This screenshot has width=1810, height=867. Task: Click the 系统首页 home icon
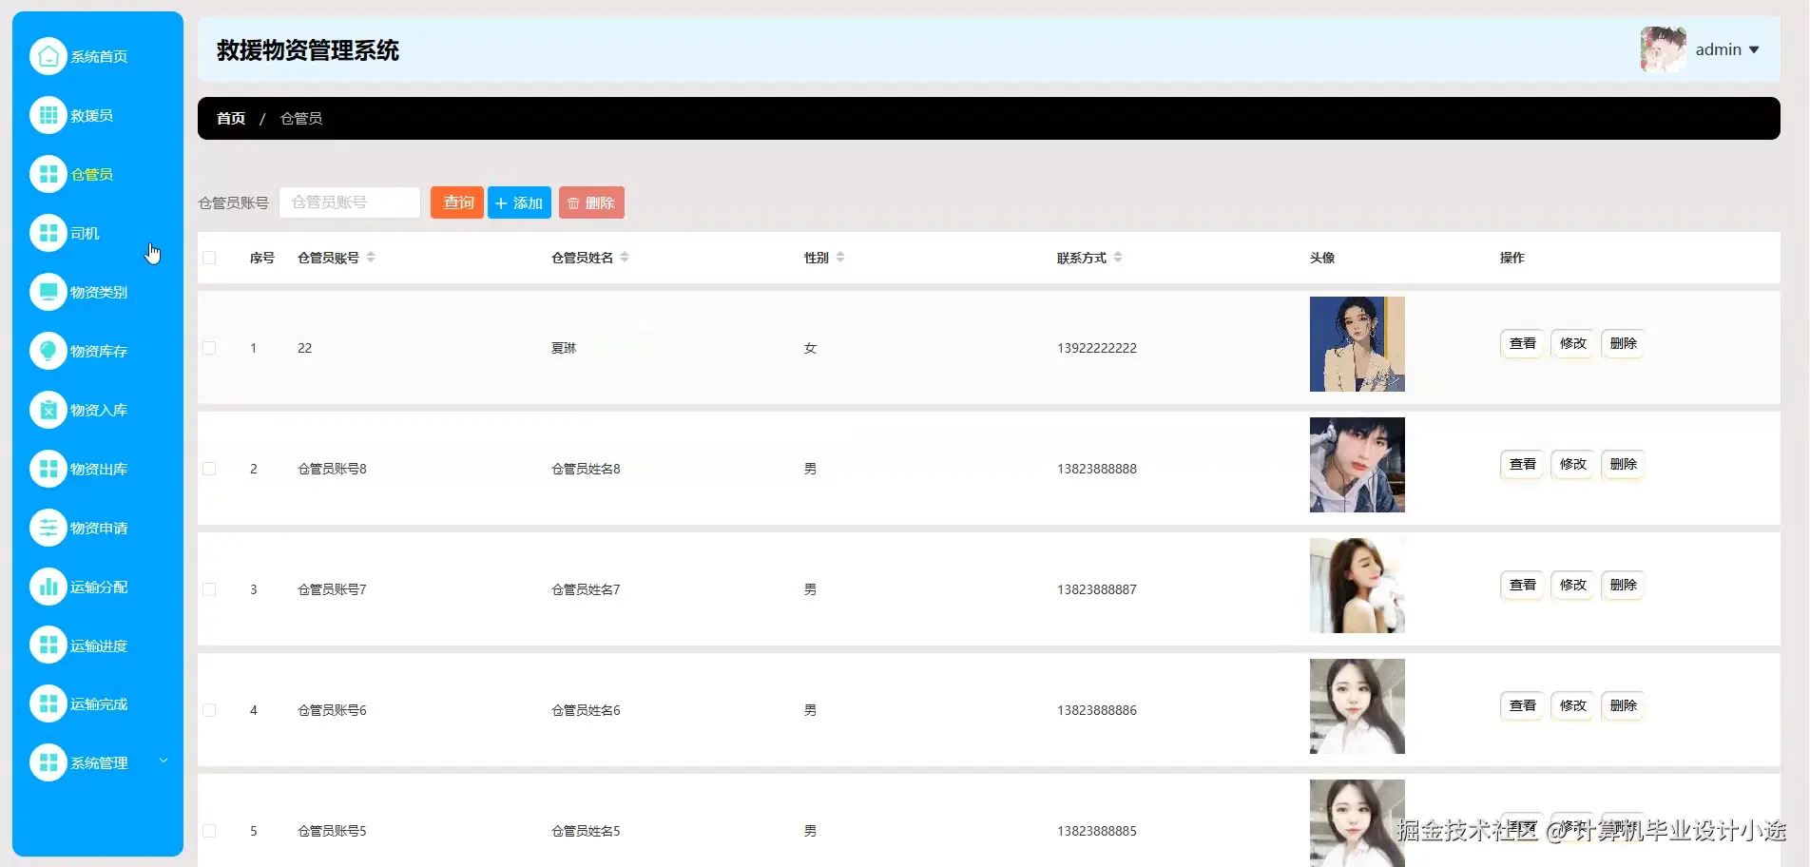click(48, 56)
